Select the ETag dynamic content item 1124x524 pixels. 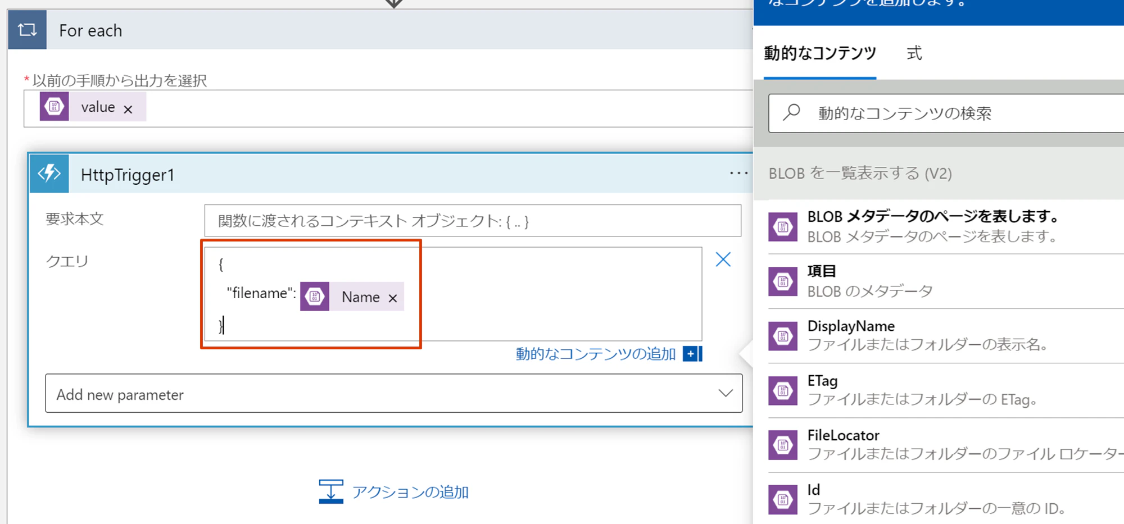946,390
